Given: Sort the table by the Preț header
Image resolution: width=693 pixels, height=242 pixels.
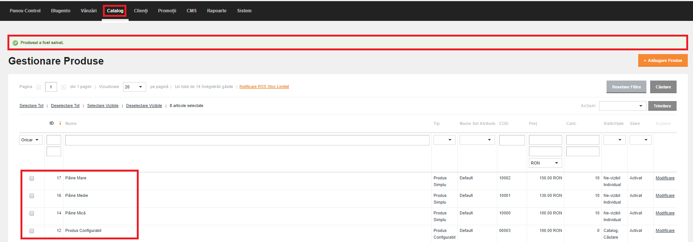Looking at the screenshot, I should click(533, 124).
